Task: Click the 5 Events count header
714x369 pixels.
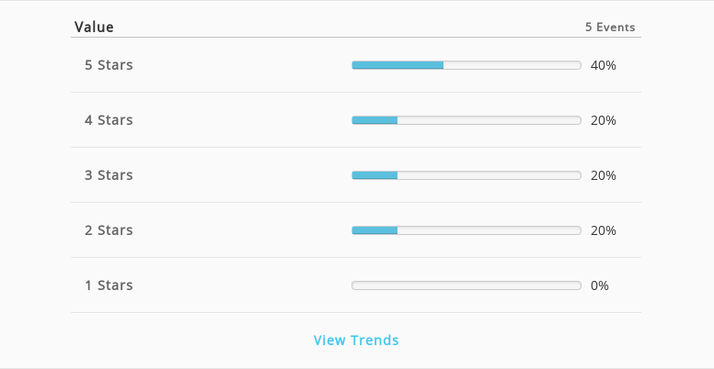Action: coord(610,28)
